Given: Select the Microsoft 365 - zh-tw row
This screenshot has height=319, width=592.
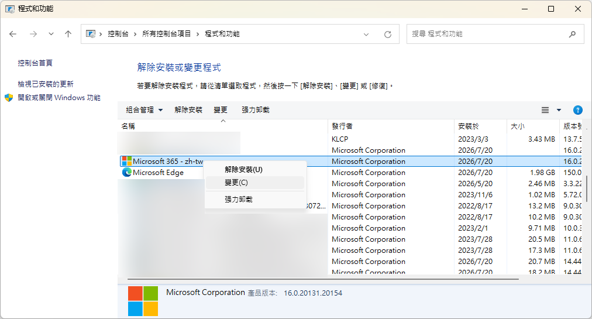Looking at the screenshot, I should (x=351, y=162).
